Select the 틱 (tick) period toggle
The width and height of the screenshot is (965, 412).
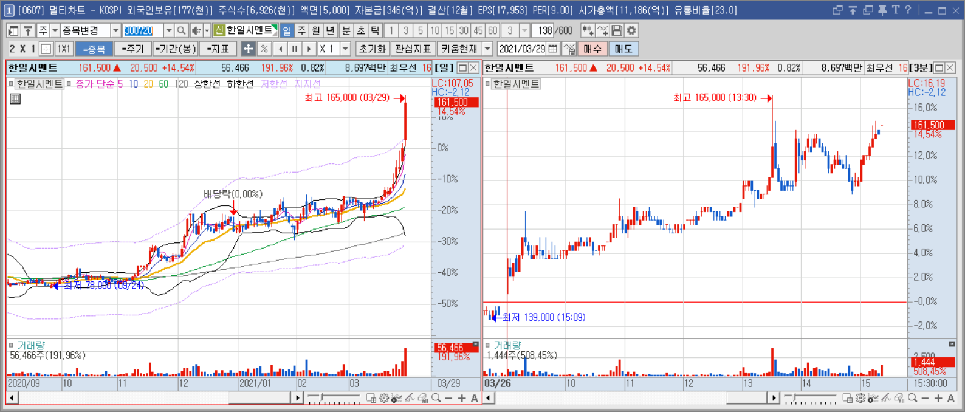point(375,30)
